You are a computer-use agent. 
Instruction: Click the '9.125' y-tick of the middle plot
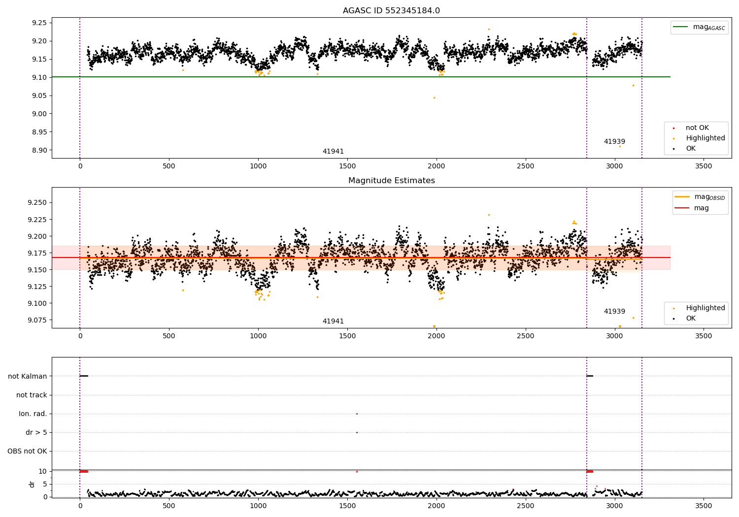(37, 287)
